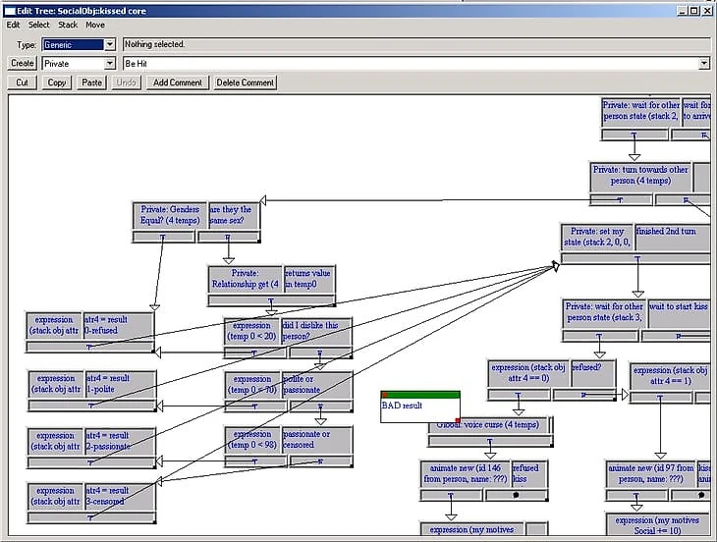Click the application icon in the title bar
The image size is (717, 542).
coord(10,10)
